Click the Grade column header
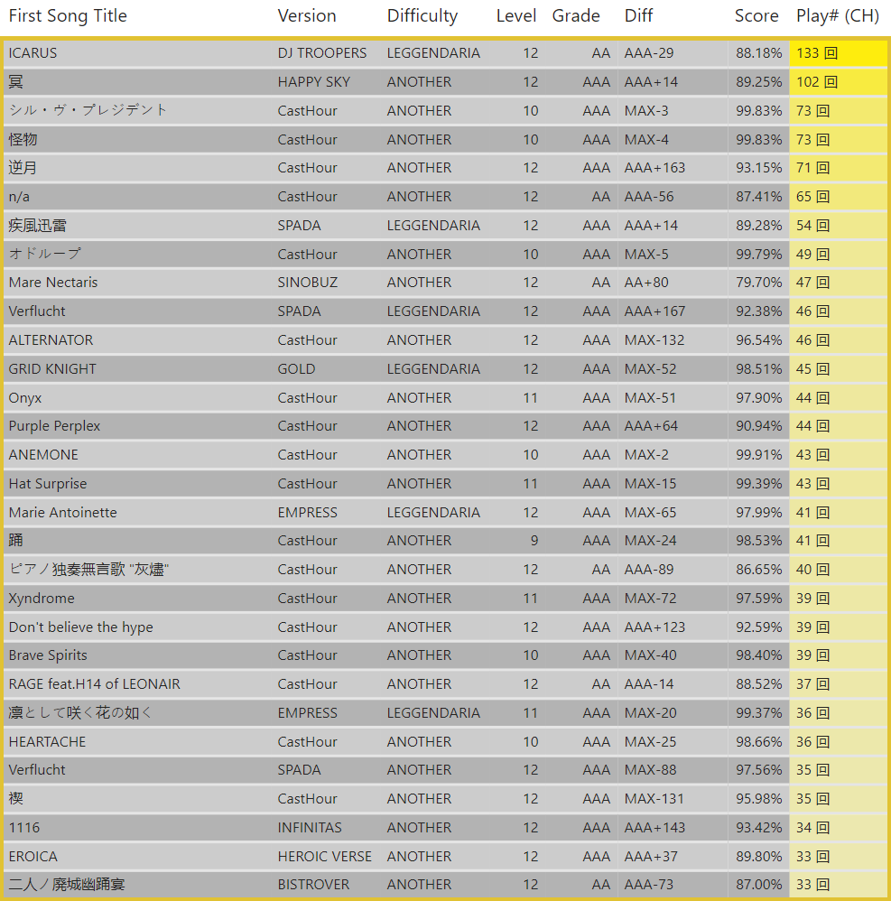The height and width of the screenshot is (901, 891). click(x=576, y=16)
